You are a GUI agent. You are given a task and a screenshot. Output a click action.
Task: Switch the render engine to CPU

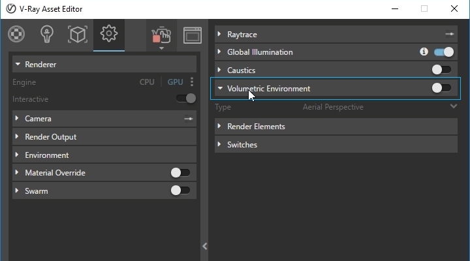coord(147,82)
